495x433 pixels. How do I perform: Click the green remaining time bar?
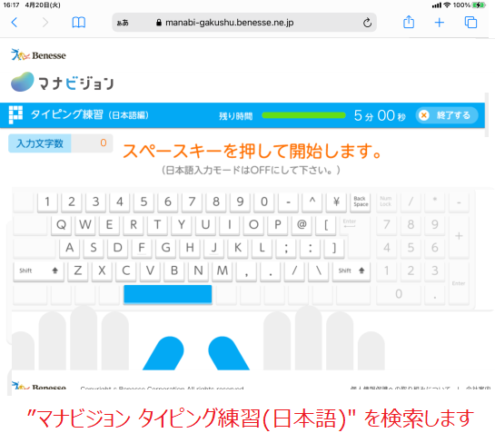pos(303,115)
